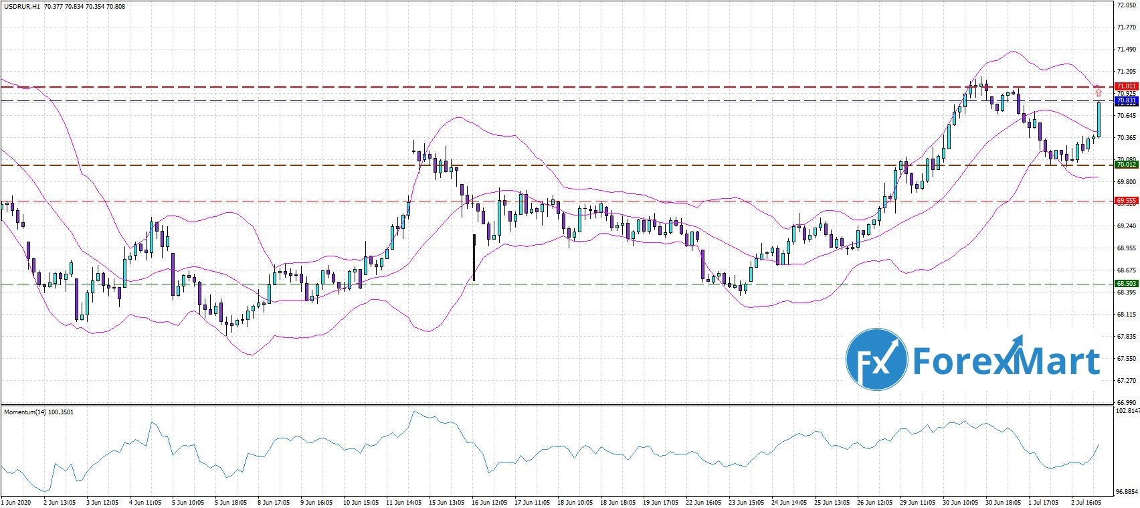
Task: Select the 70.012 price level label
Action: [1127, 165]
